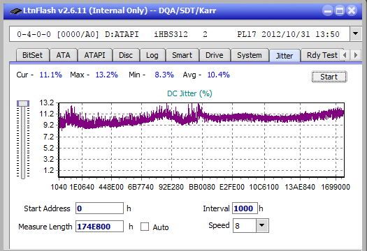
Task: Click the 13.2 y-axis label
Action: click(47, 102)
